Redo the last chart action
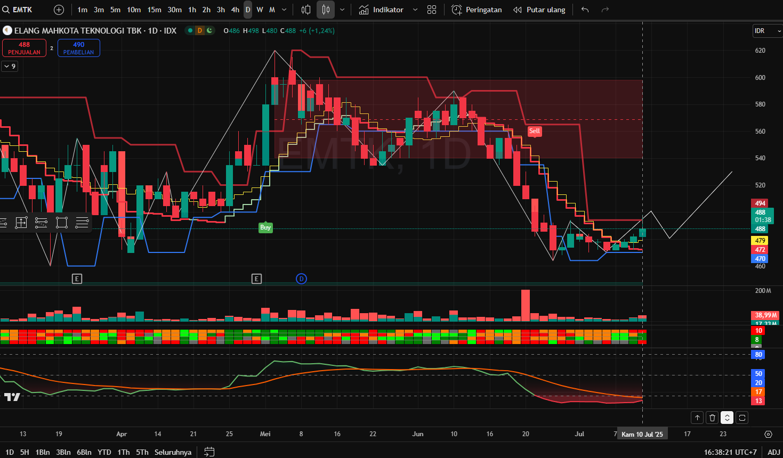 (x=605, y=10)
